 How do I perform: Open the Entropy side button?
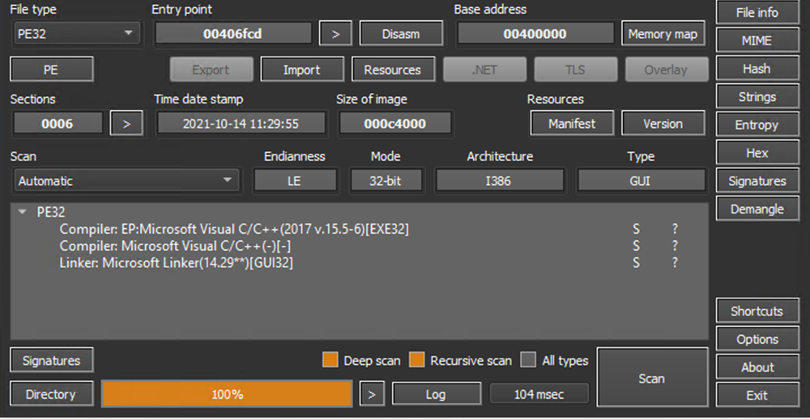[757, 125]
